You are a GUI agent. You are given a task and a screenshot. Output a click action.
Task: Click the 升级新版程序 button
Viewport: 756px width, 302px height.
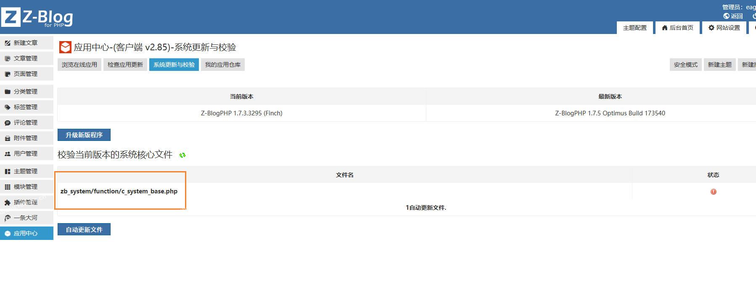coord(84,135)
